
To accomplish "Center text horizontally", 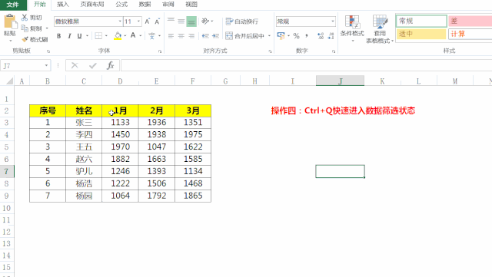I will [181, 36].
